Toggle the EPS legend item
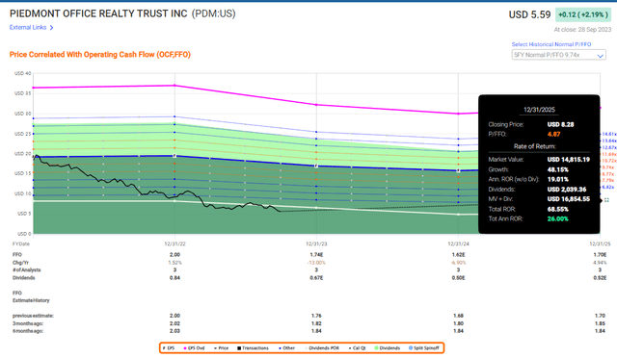The height and width of the screenshot is (358, 617). (x=169, y=348)
